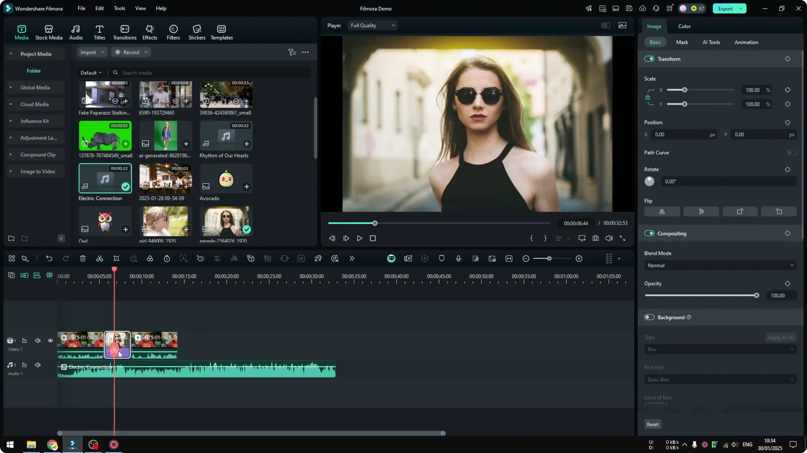807x453 pixels.
Task: Click the Undo icon in the timeline toolbar
Action: [49, 258]
